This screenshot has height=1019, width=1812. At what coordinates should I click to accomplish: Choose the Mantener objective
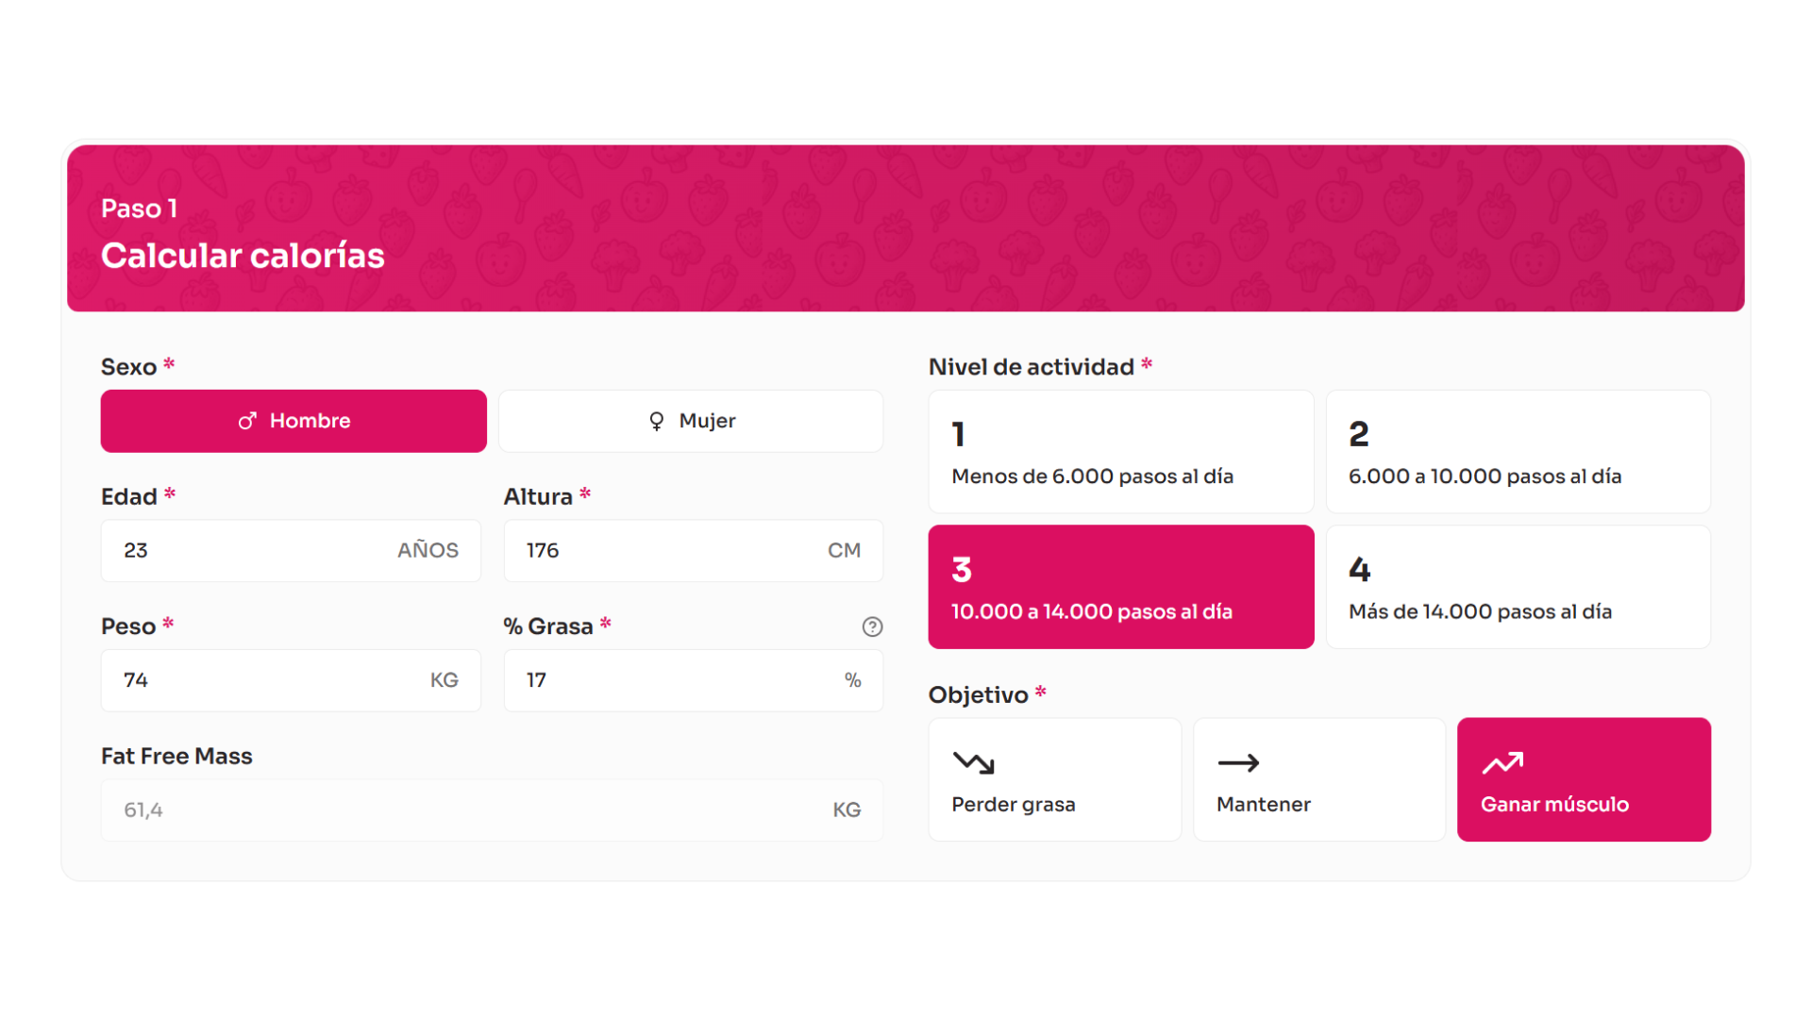[x=1318, y=778]
